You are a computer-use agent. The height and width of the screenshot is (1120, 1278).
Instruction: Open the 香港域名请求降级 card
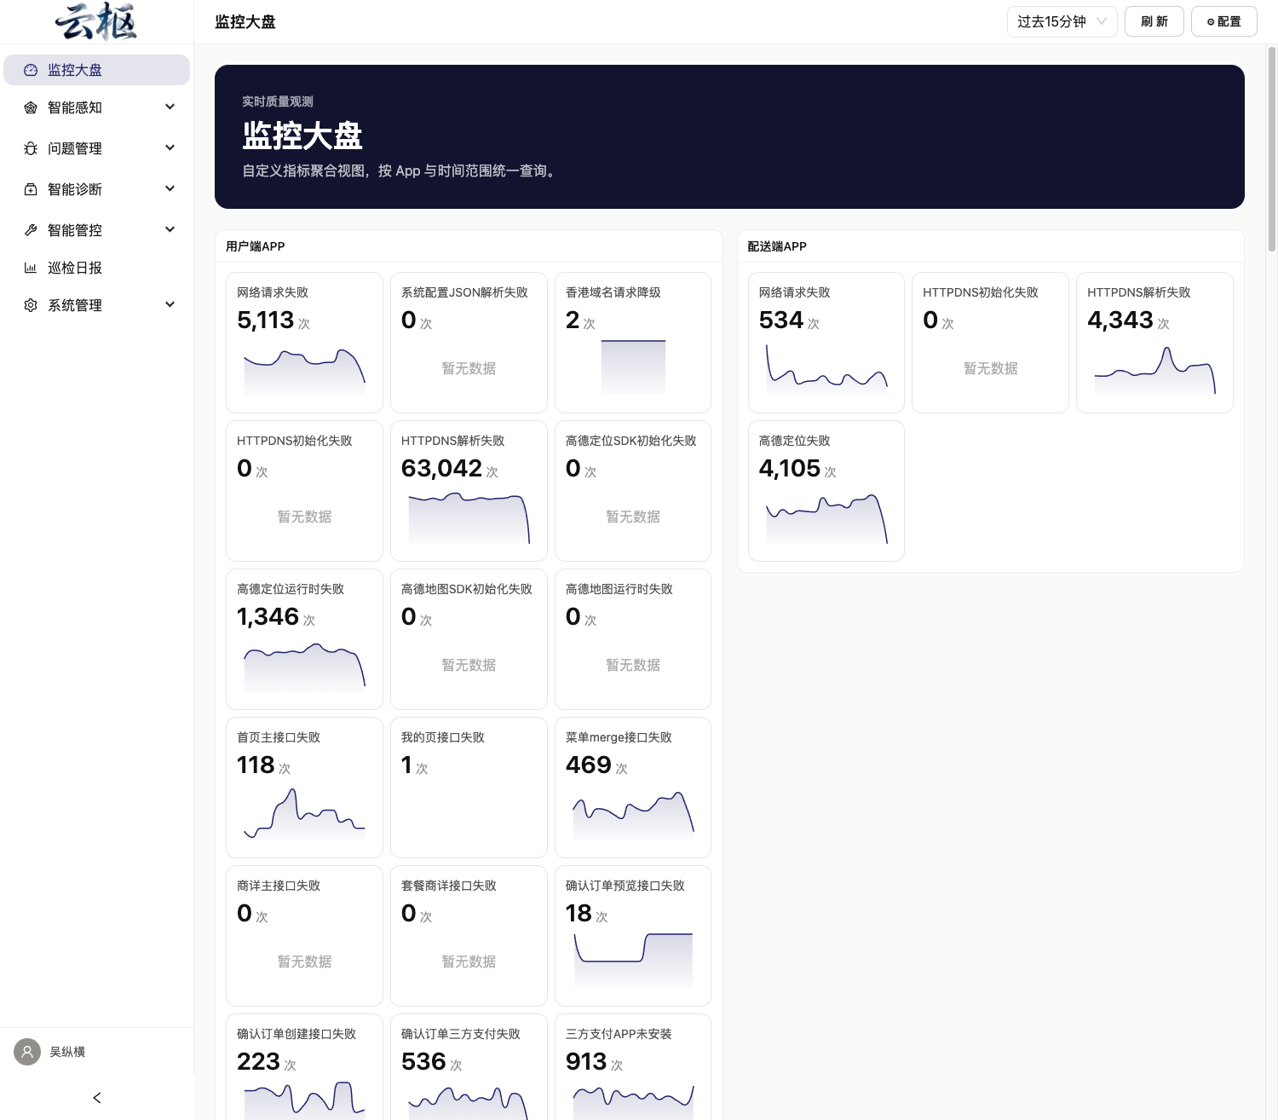pos(633,343)
